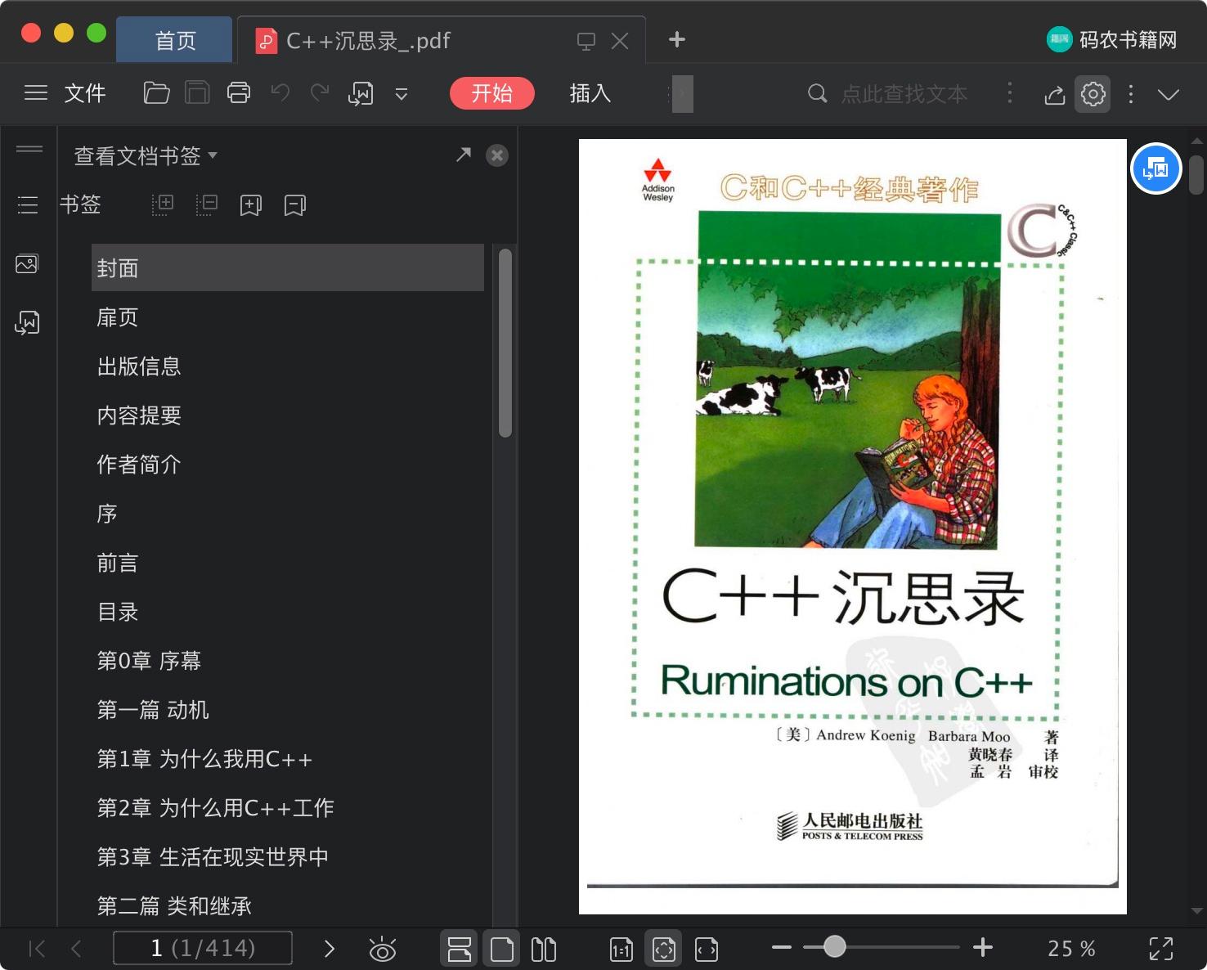This screenshot has height=970, width=1207.
Task: Click the sidebar PDF convert icon
Action: coord(27,322)
